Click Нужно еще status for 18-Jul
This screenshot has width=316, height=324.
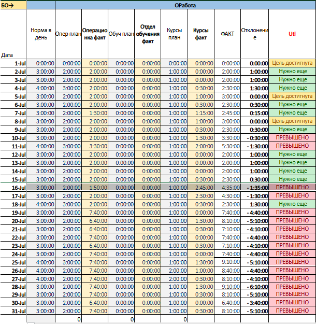(x=292, y=204)
